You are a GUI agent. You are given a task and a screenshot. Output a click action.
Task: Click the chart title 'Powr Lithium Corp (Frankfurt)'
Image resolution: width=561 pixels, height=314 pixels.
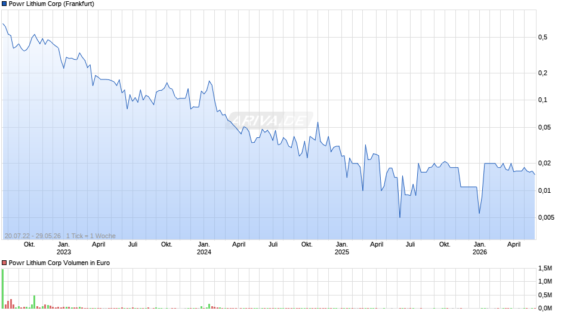51,4
